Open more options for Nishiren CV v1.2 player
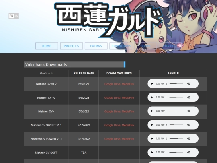 click(x=194, y=84)
